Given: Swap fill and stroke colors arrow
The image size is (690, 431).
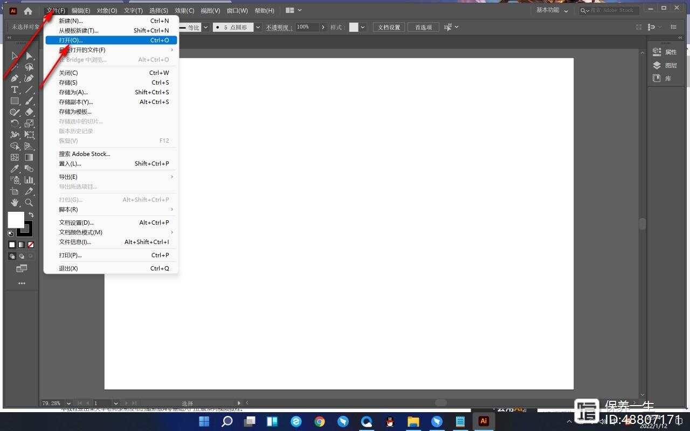Looking at the screenshot, I should [31, 215].
